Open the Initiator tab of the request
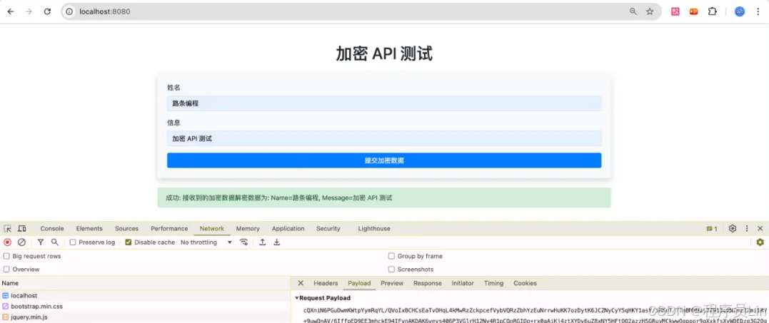The image size is (769, 323). [463, 283]
